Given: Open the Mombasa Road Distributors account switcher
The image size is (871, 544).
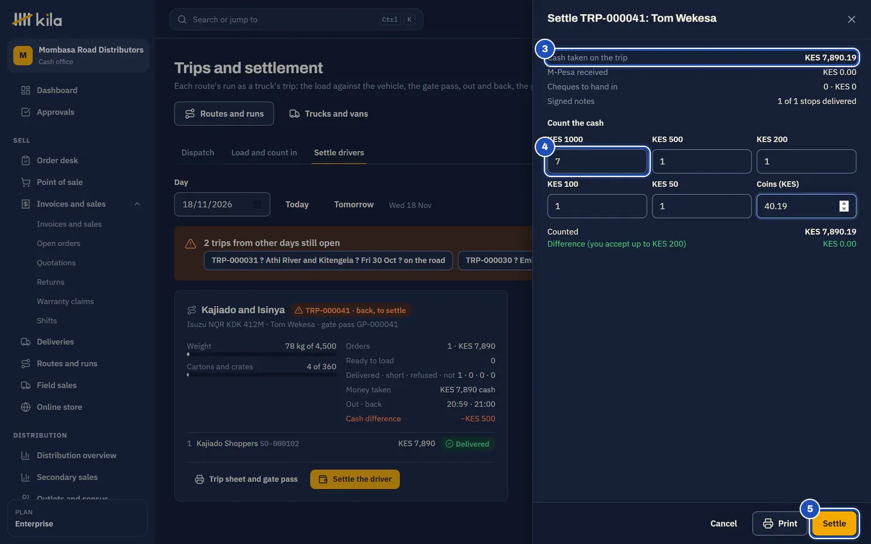Looking at the screenshot, I should 78,56.
